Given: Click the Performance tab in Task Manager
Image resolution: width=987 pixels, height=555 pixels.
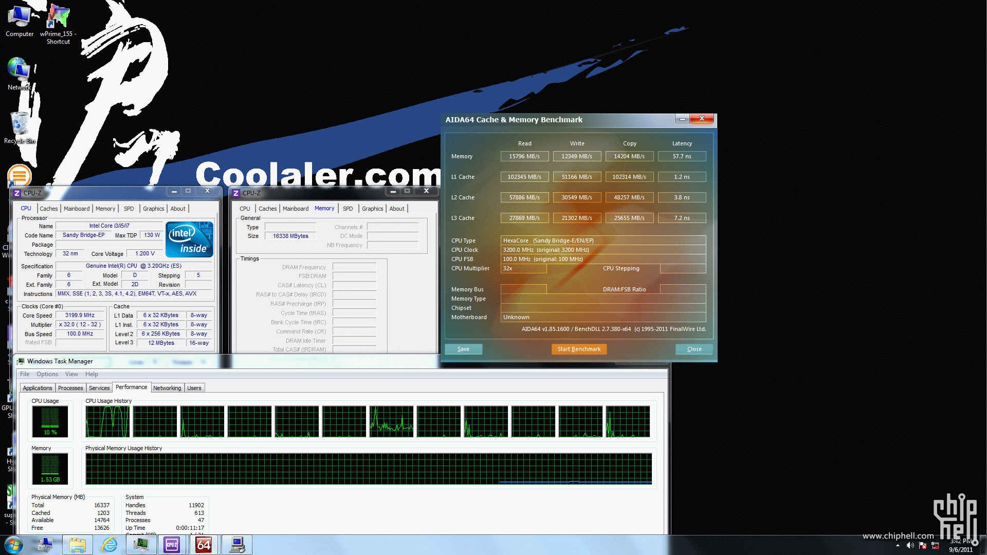Looking at the screenshot, I should [x=131, y=387].
